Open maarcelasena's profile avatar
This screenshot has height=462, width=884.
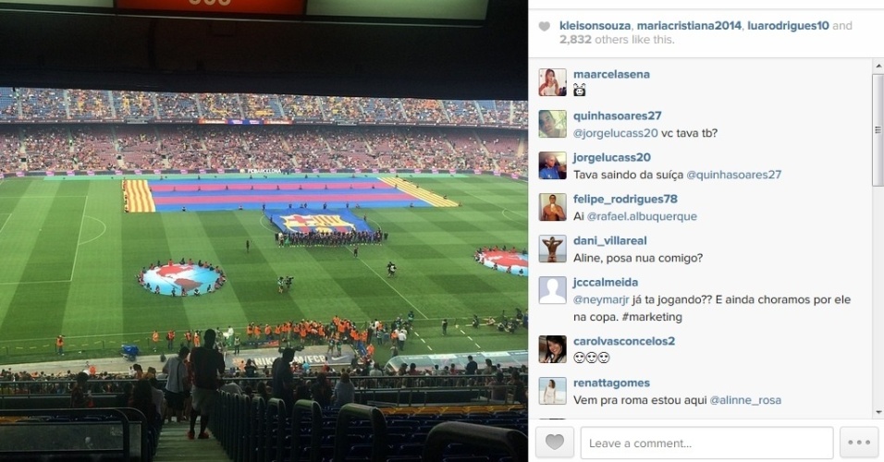coord(553,82)
